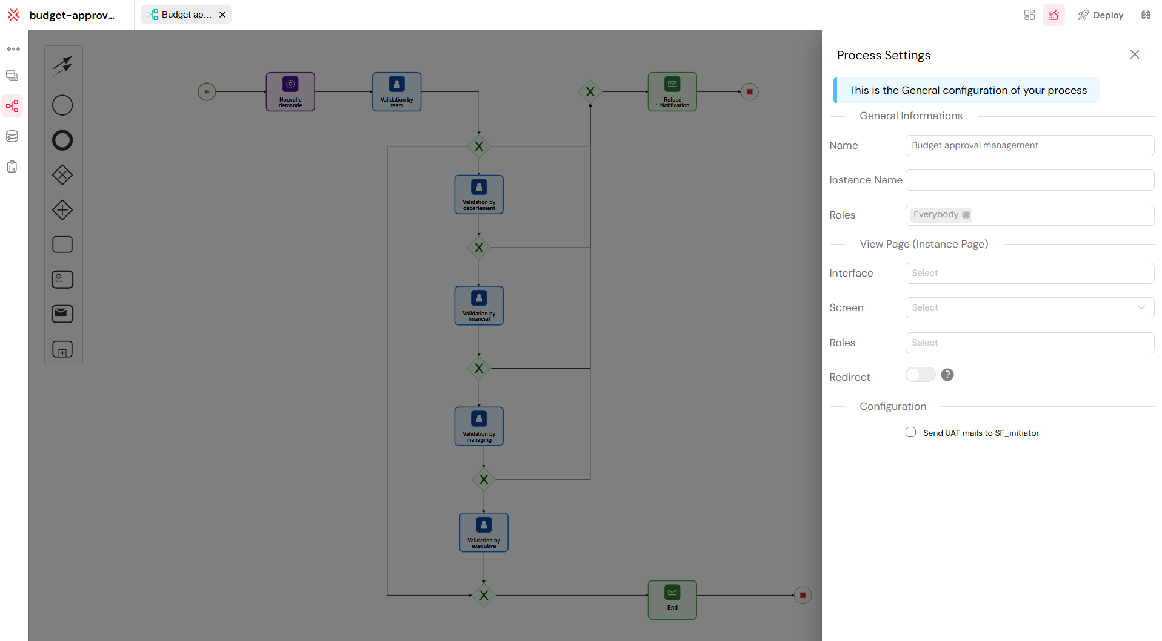Select the user task tool
The height and width of the screenshot is (641, 1162).
62,279
